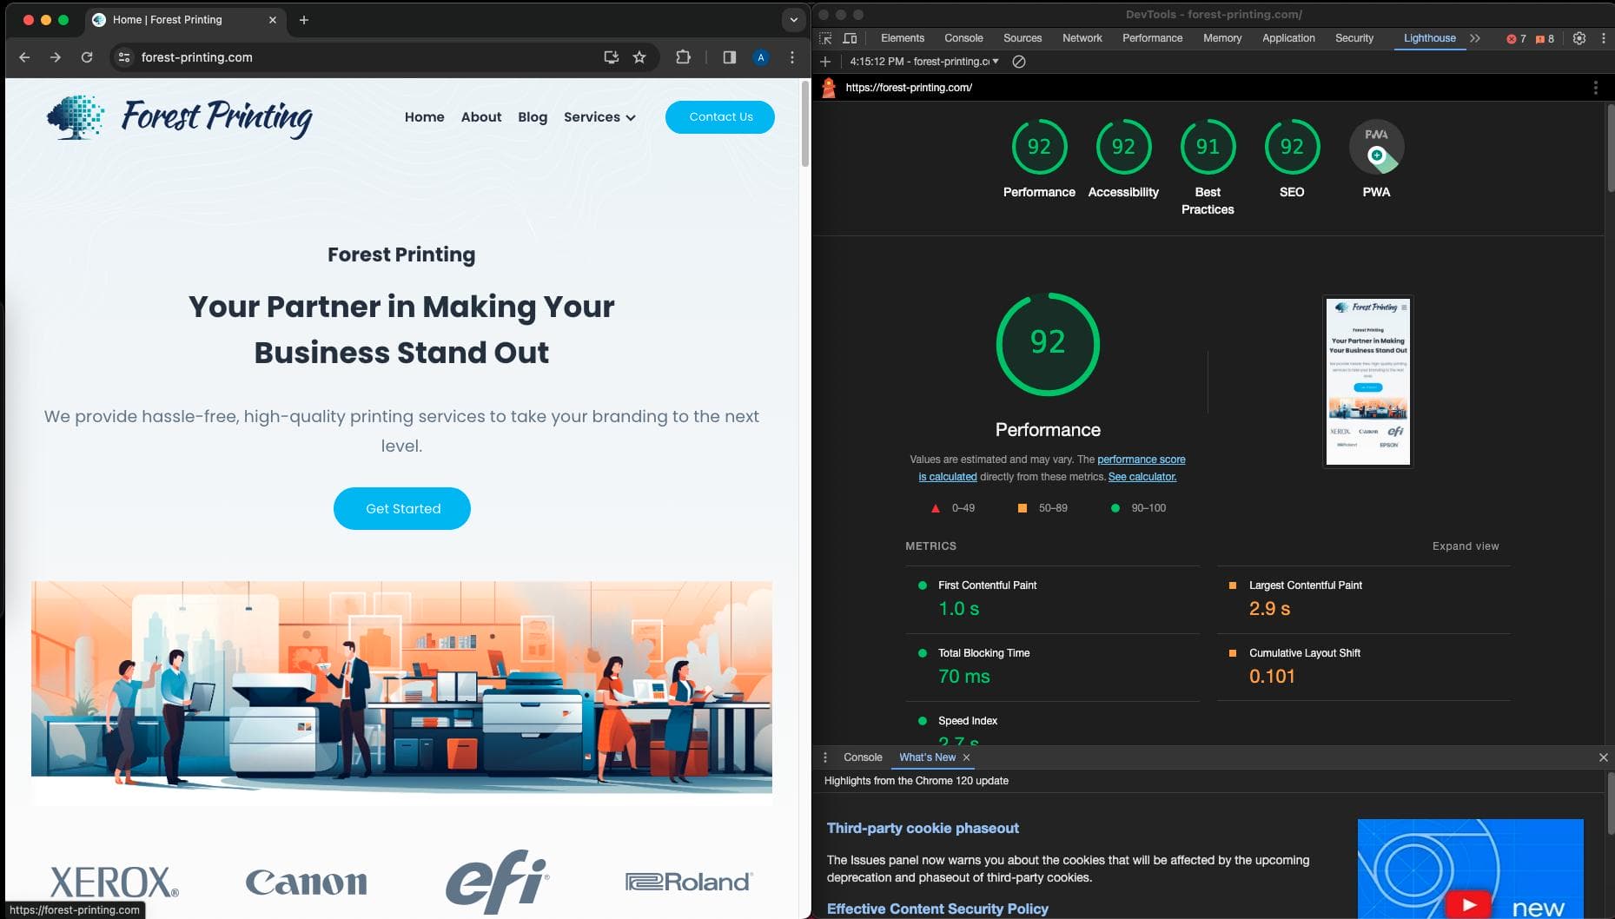1615x919 pixels.
Task: Click the Performance score gauge of 92
Action: tap(1038, 147)
